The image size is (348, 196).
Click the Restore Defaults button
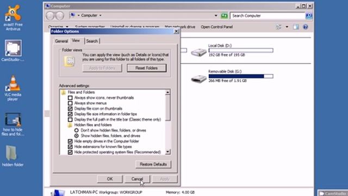153,164
